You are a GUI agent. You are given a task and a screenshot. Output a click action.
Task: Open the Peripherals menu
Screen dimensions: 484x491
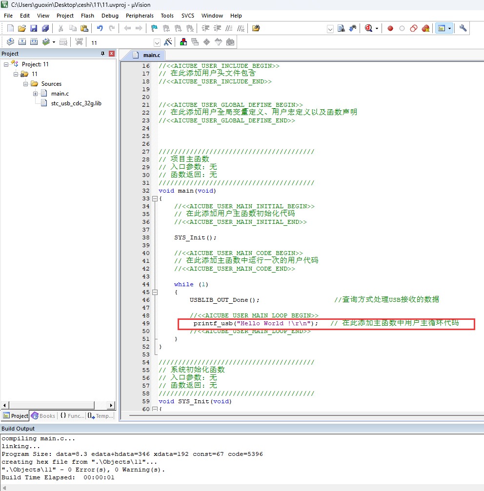tap(140, 16)
